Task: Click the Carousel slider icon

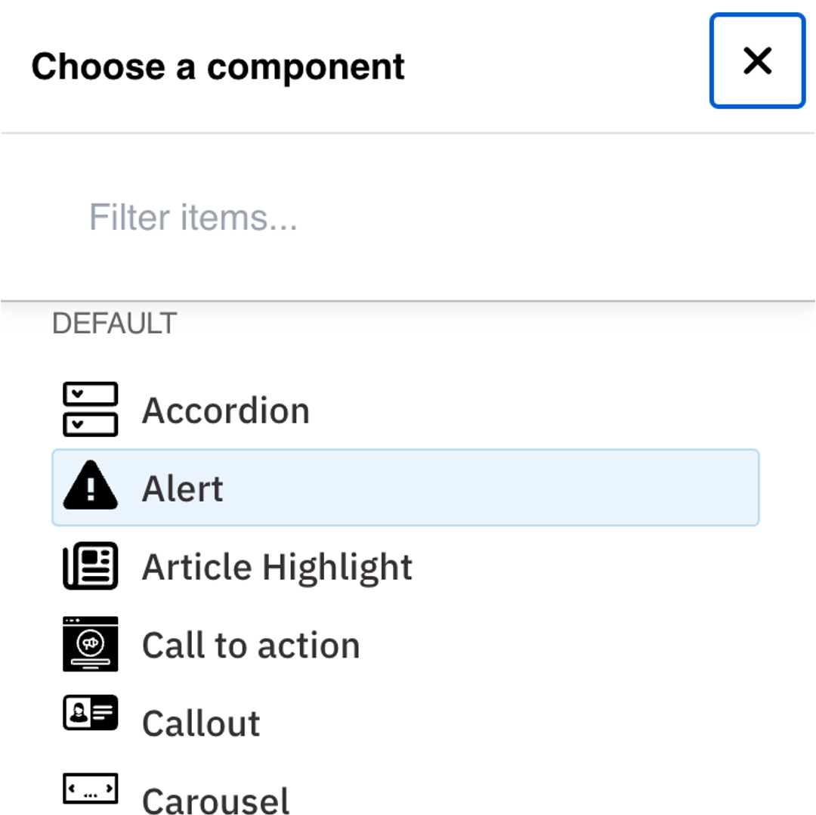Action: (90, 789)
